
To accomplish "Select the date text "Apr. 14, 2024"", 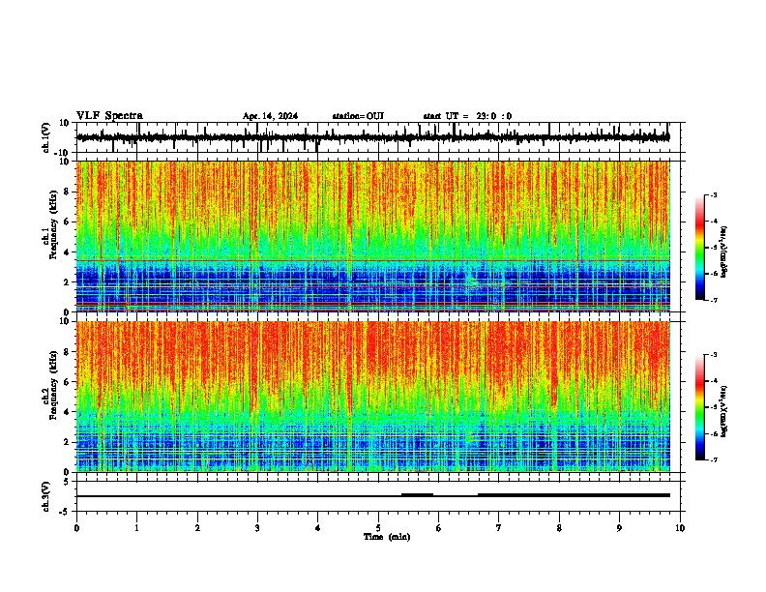I will point(270,116).
